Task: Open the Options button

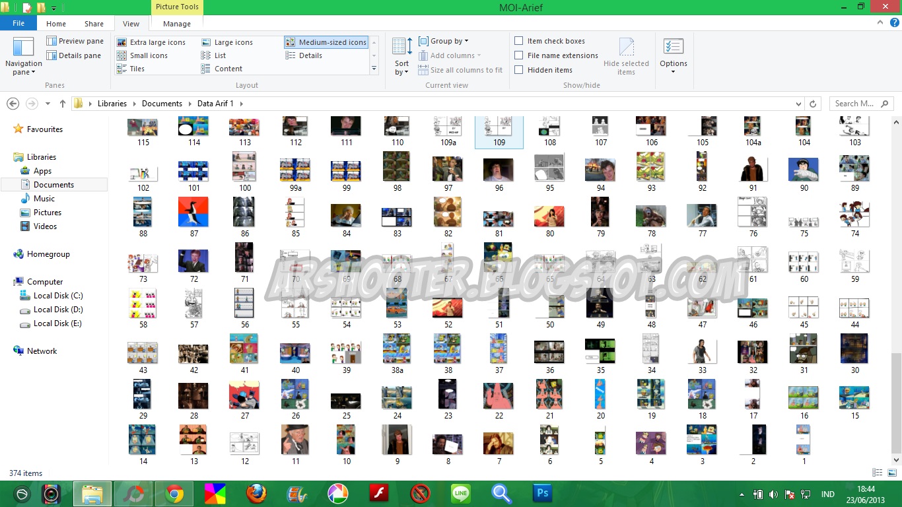Action: click(x=674, y=56)
